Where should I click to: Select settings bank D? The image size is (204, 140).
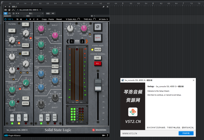(x=37, y=19)
